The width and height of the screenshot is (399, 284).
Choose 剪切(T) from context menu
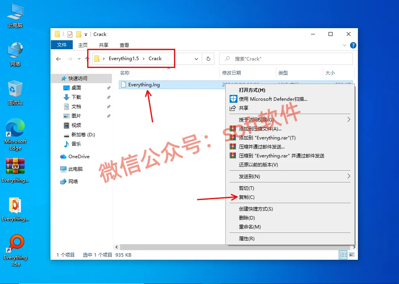pos(290,188)
